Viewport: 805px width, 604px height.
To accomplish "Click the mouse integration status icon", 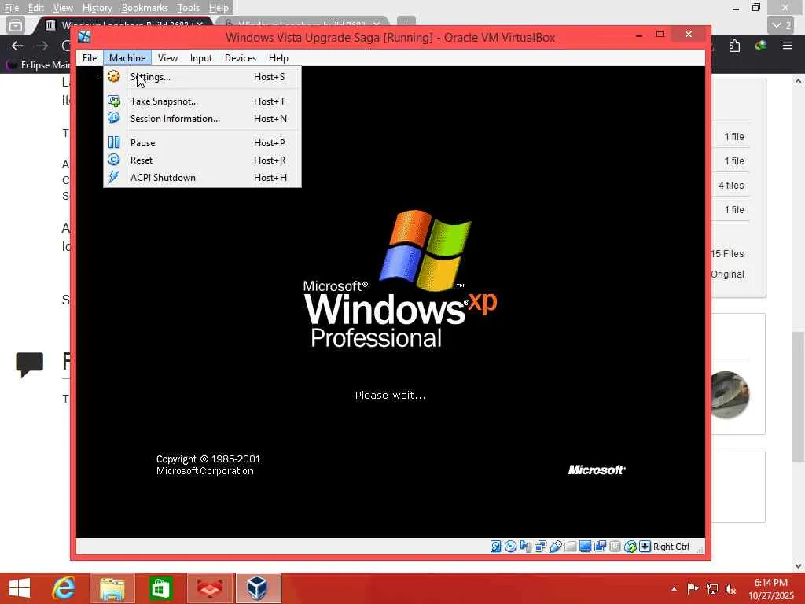I will click(x=630, y=547).
